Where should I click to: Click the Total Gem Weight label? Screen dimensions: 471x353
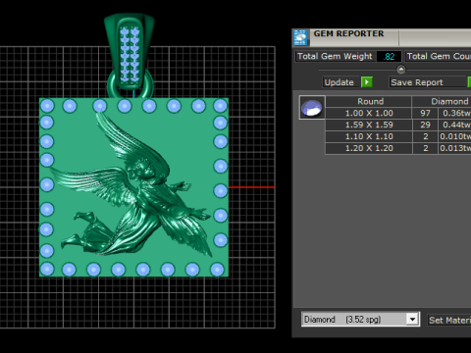point(335,56)
